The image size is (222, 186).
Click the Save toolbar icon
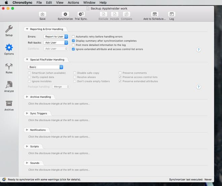[42, 14]
